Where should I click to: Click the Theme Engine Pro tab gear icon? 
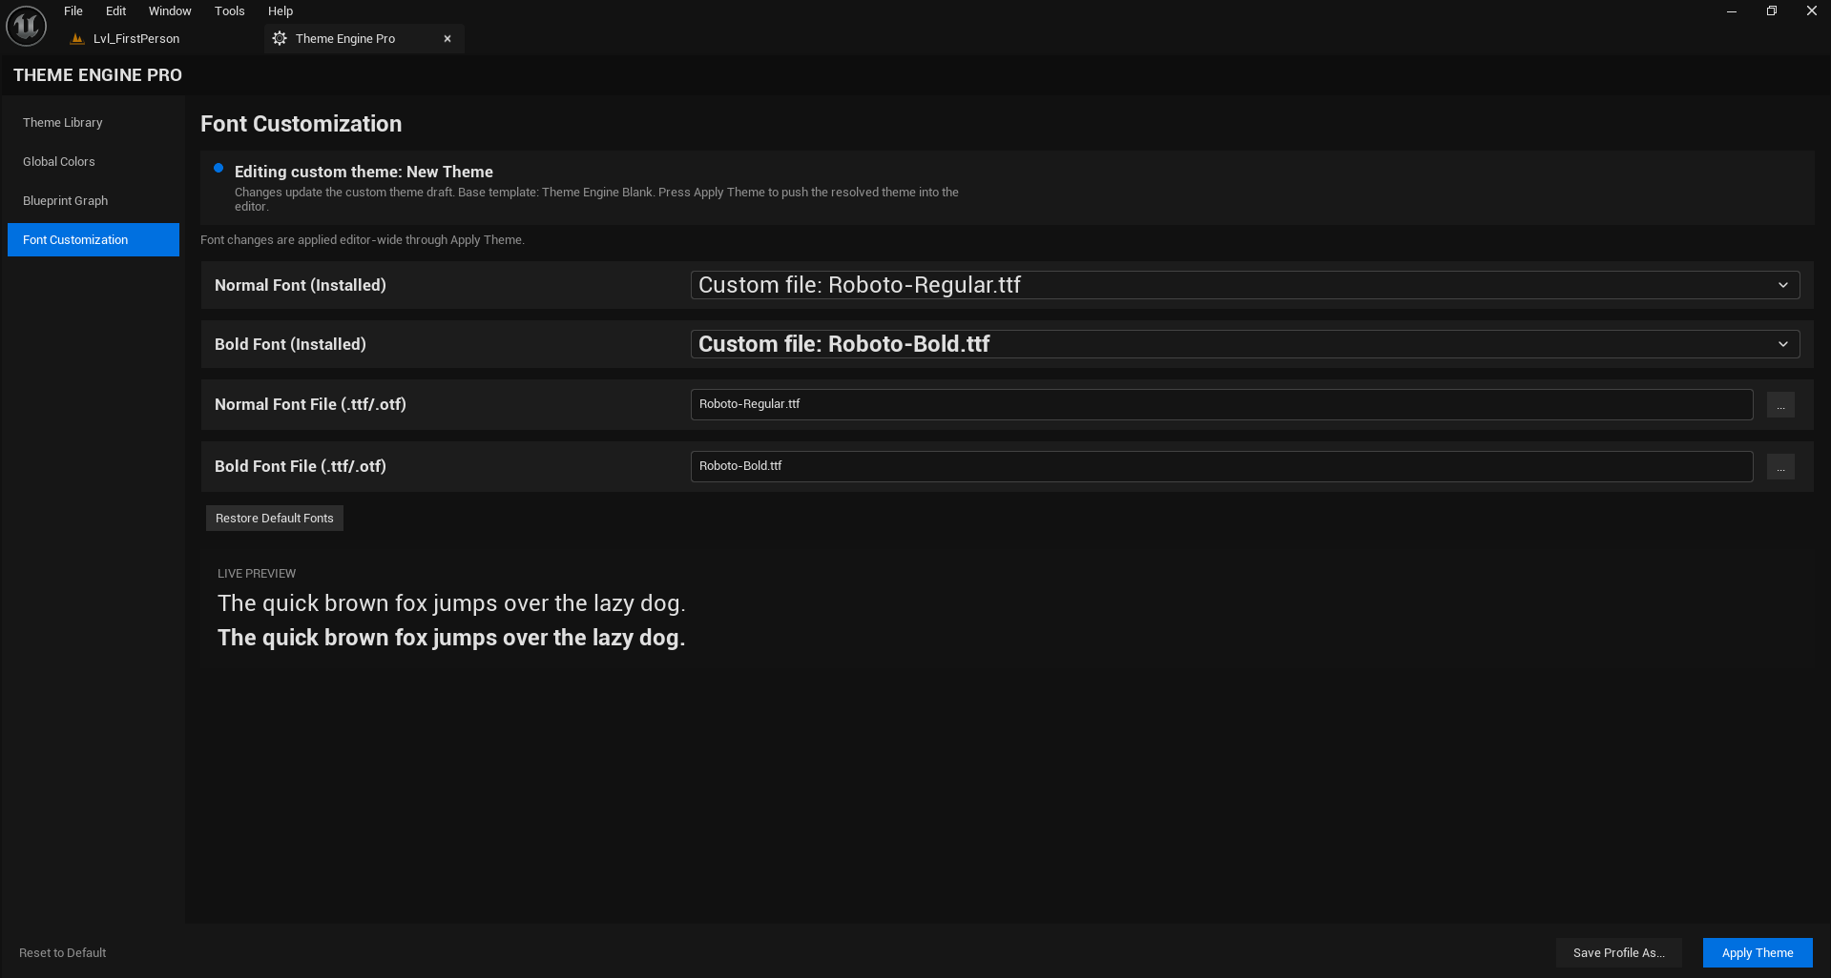click(x=280, y=39)
